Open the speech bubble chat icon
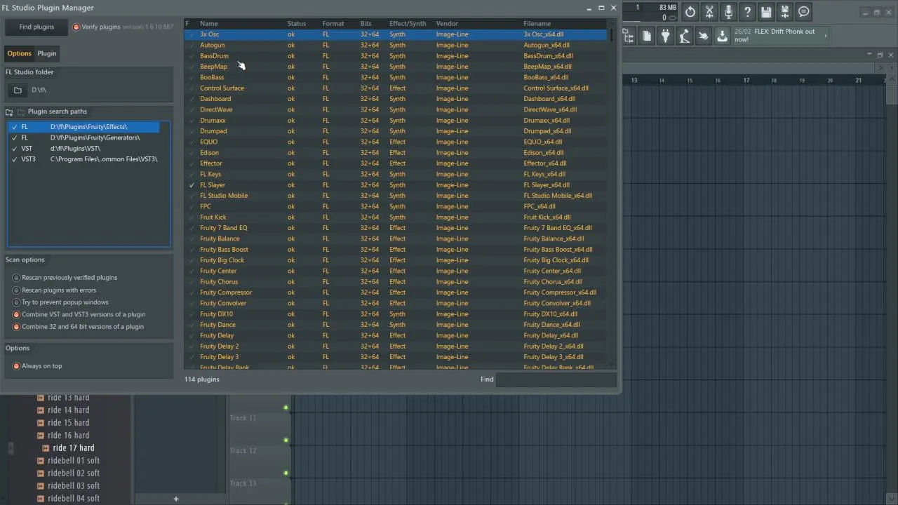 (804, 12)
